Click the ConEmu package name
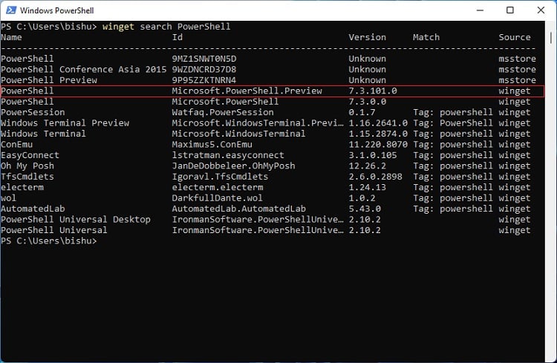Screen dimensions: 557x363 (16, 145)
